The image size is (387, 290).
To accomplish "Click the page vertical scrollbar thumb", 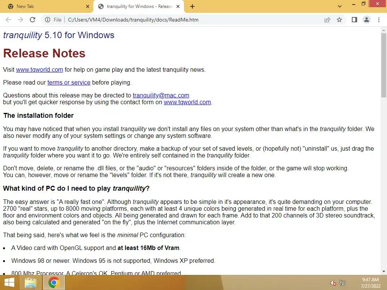I will 384,65.
